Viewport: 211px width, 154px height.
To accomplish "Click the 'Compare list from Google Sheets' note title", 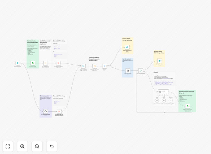I will coord(95,59).
